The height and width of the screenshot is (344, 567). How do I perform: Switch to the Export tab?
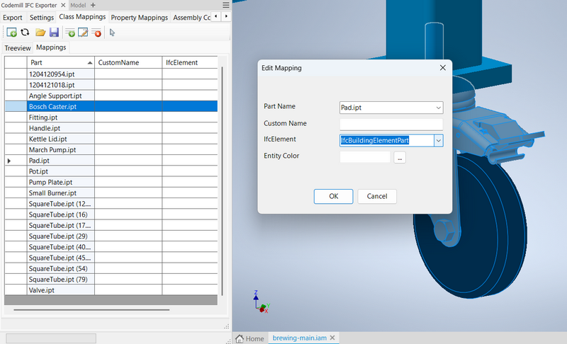(x=13, y=17)
